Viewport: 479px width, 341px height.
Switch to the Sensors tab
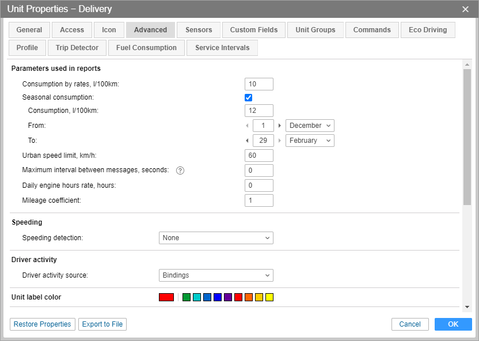click(x=199, y=30)
